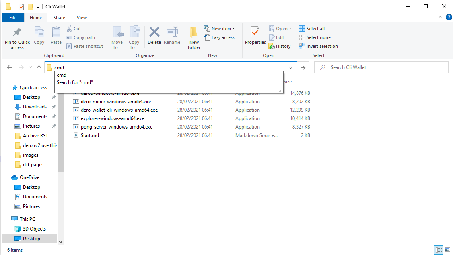Switch to the View ribbon tab

pyautogui.click(x=82, y=18)
